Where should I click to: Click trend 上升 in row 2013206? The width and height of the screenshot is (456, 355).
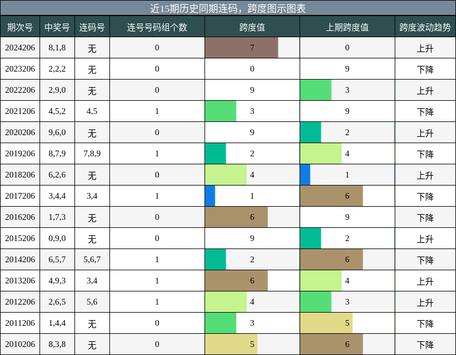[x=425, y=282]
